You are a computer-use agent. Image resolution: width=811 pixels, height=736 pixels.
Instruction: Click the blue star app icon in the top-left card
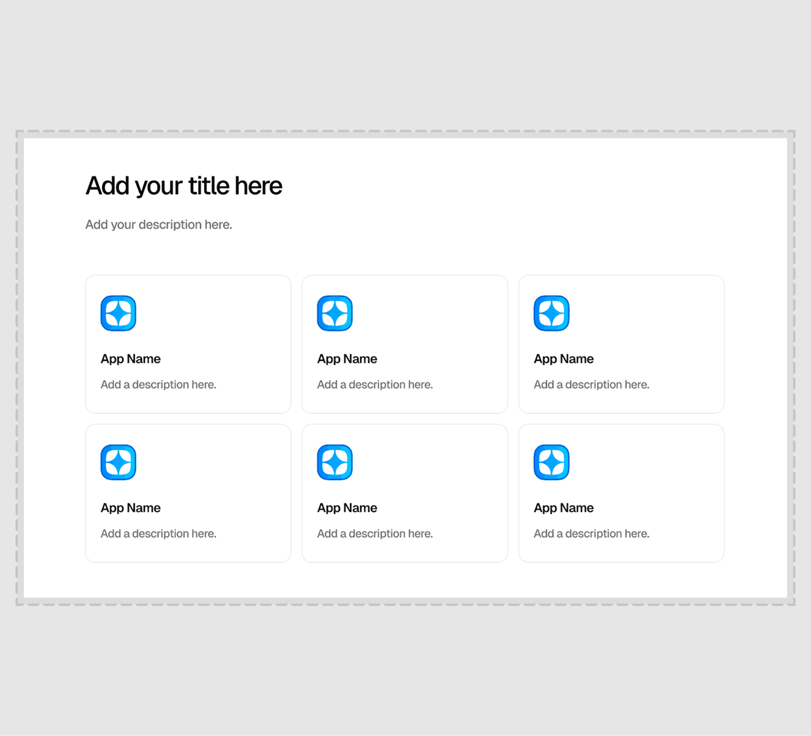pyautogui.click(x=118, y=313)
